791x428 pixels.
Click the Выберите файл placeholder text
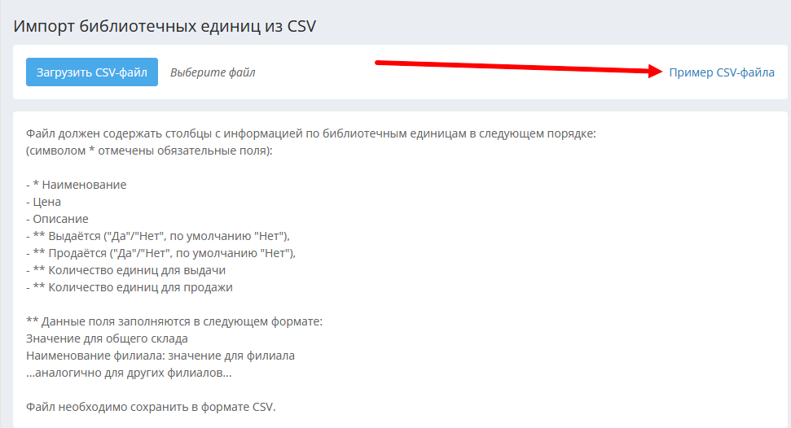click(x=213, y=72)
